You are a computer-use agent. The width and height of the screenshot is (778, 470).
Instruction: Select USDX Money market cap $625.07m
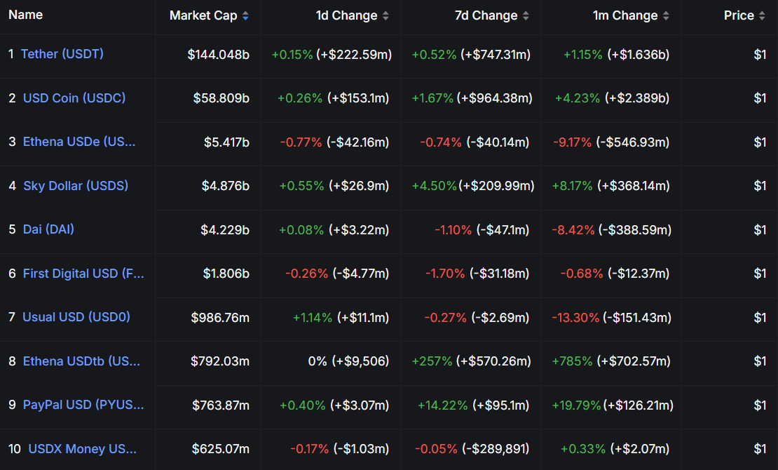221,449
